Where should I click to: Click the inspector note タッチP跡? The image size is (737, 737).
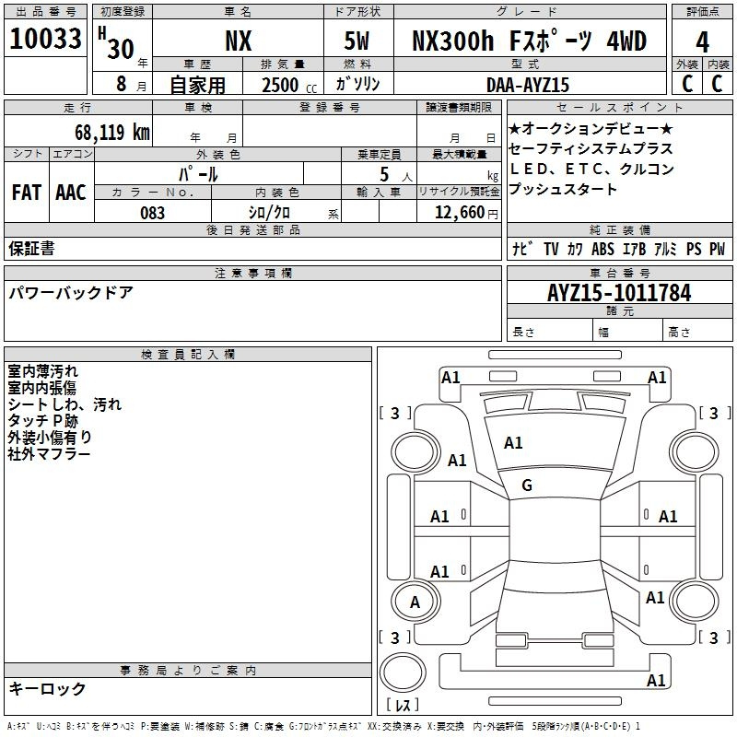click(42, 421)
